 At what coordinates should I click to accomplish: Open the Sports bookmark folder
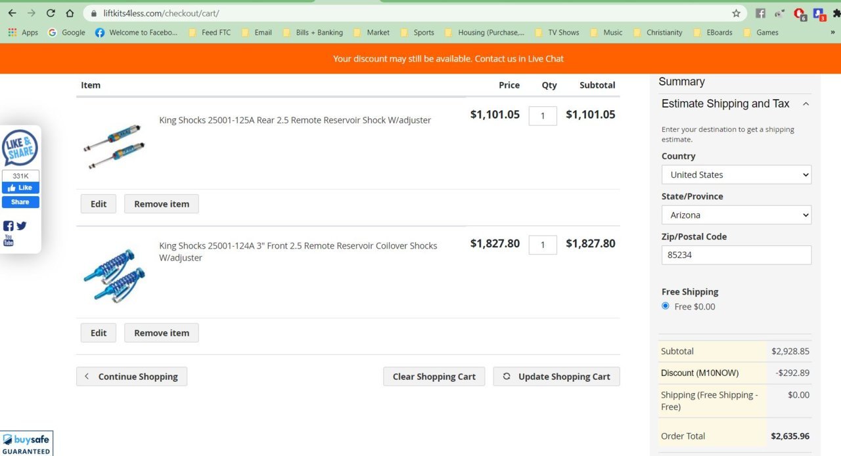417,32
